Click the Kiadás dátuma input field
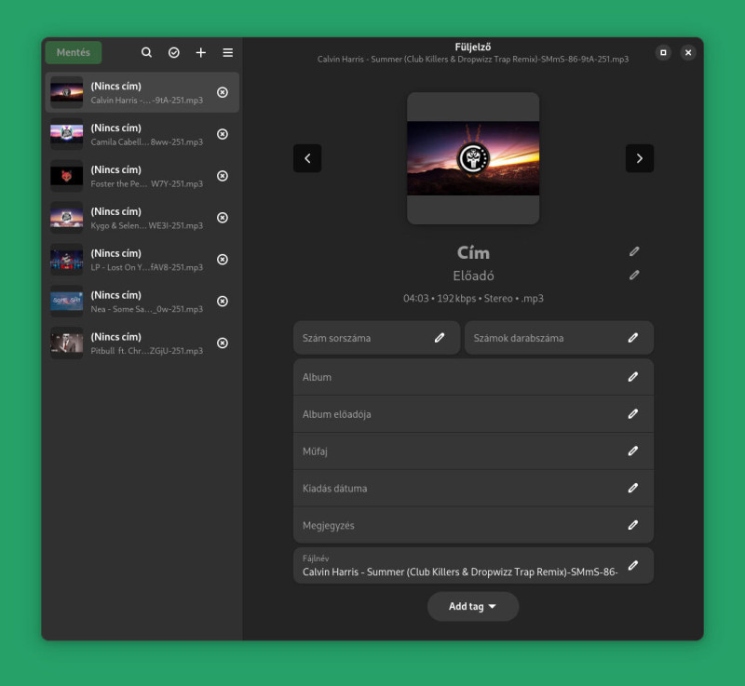The height and width of the screenshot is (686, 745). (473, 488)
